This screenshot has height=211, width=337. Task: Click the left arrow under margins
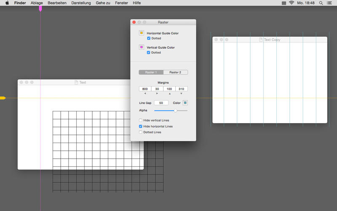coord(145,93)
